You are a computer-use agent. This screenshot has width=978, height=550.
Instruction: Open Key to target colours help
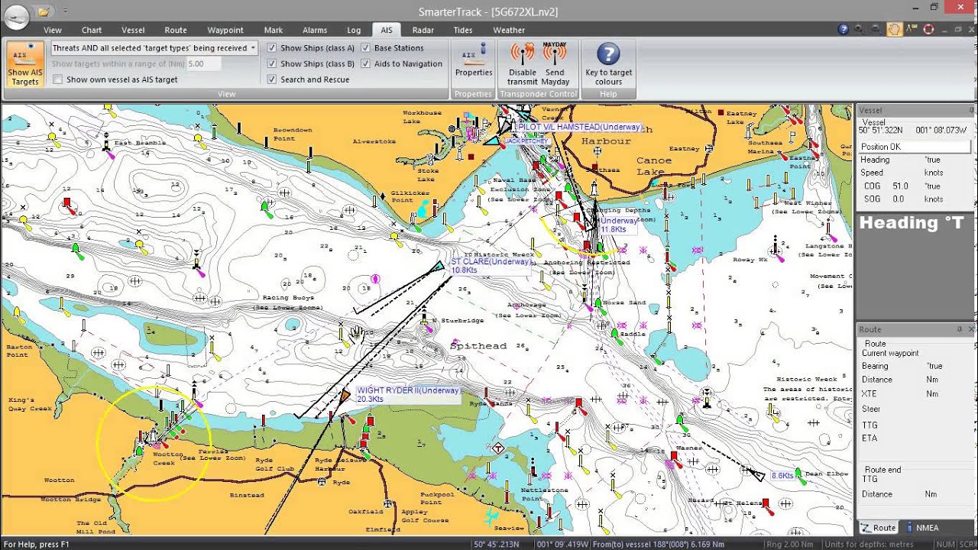click(608, 63)
